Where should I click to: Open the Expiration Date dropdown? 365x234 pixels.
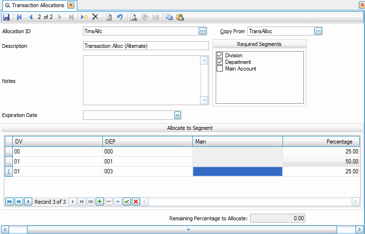click(x=177, y=115)
